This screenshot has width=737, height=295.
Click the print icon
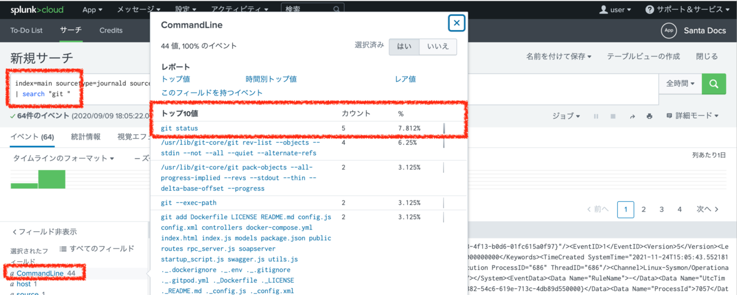click(x=650, y=116)
